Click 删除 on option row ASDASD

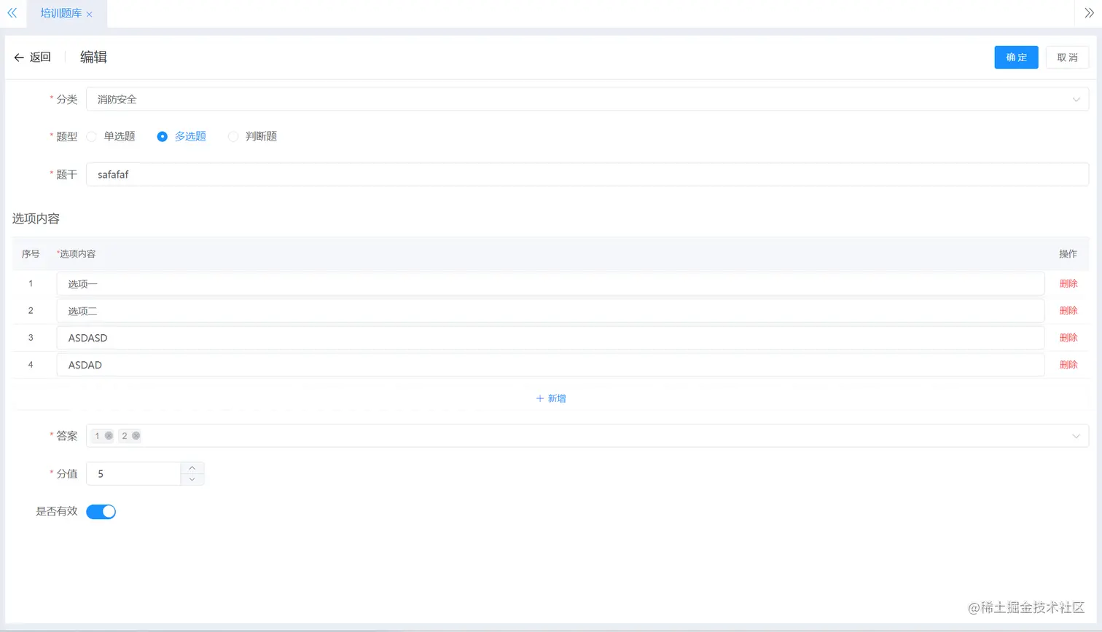click(x=1068, y=337)
